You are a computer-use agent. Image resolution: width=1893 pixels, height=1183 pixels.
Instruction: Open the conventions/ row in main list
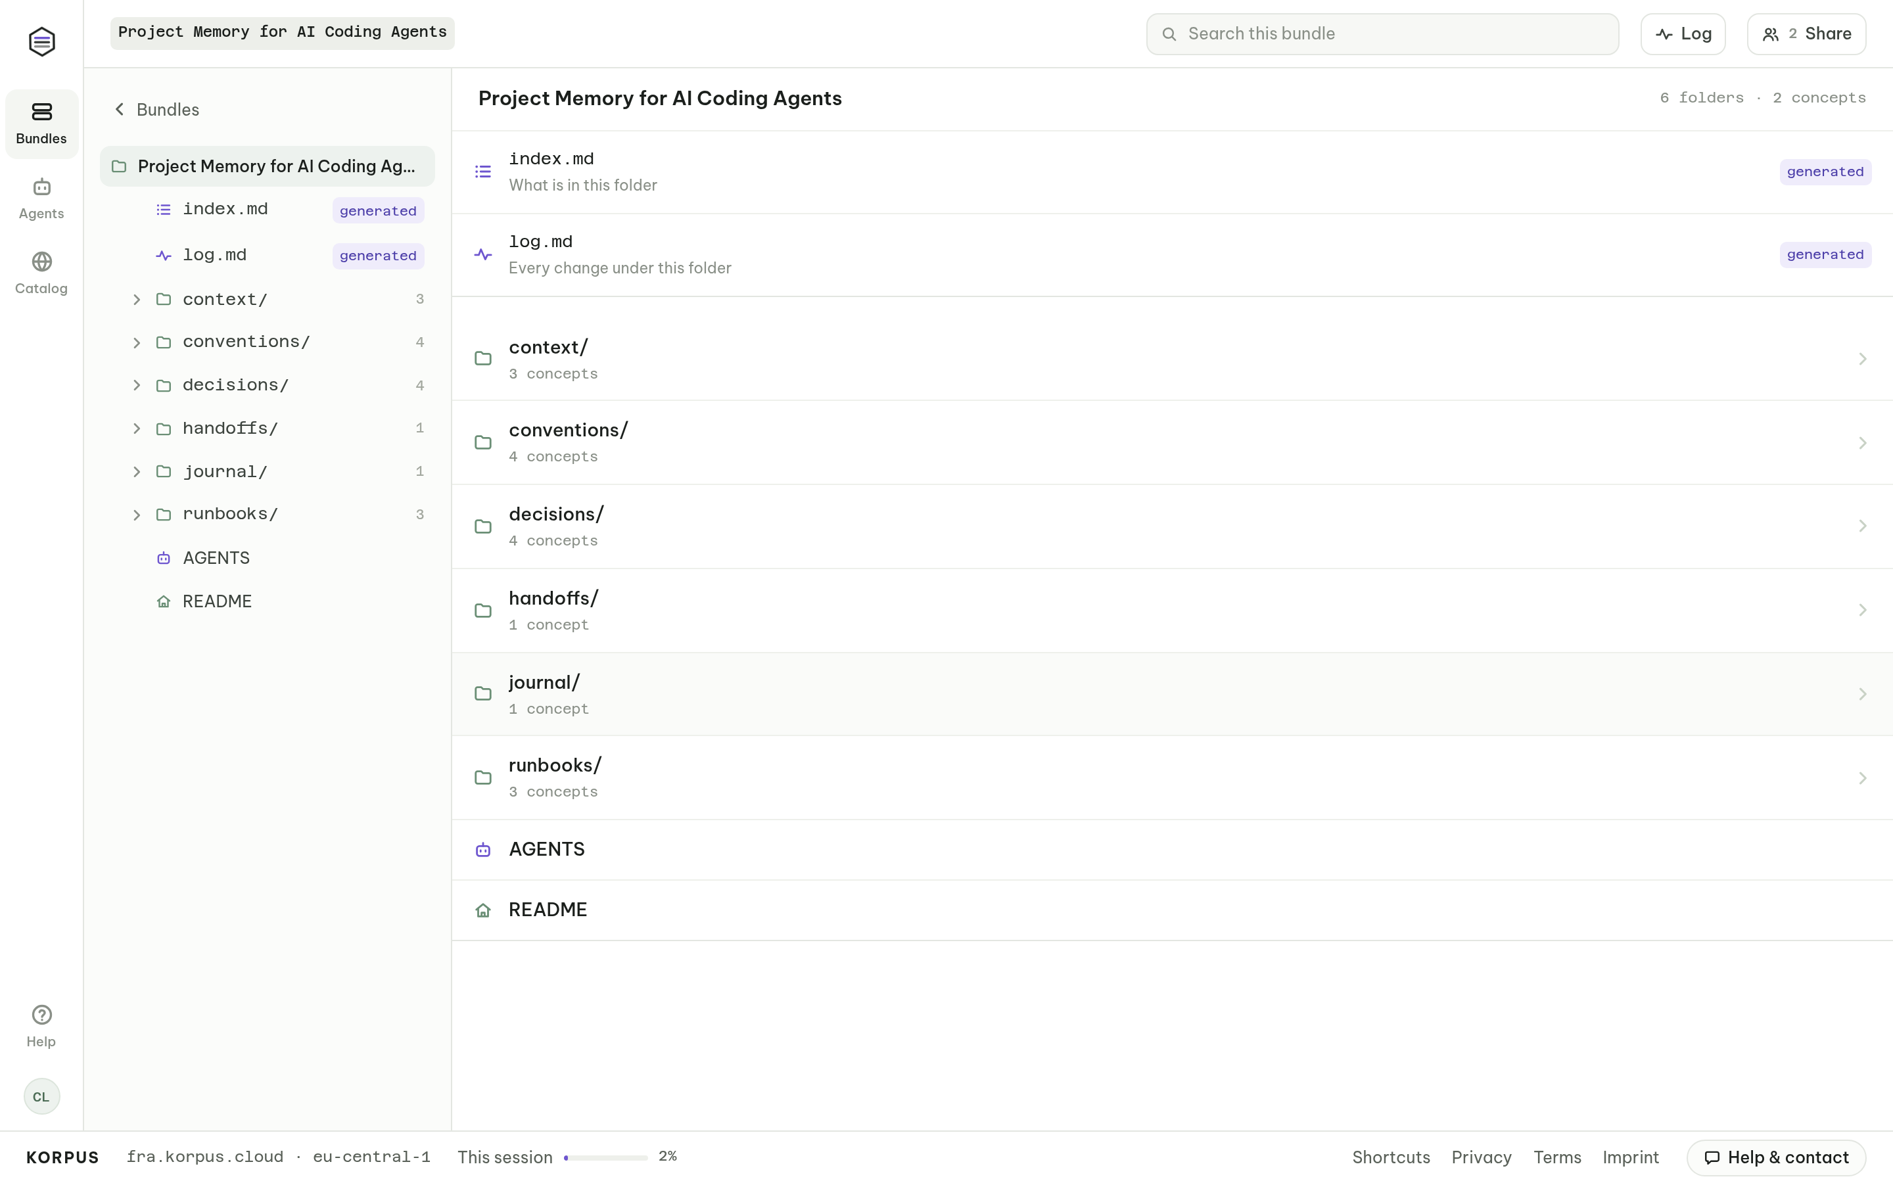1172,443
